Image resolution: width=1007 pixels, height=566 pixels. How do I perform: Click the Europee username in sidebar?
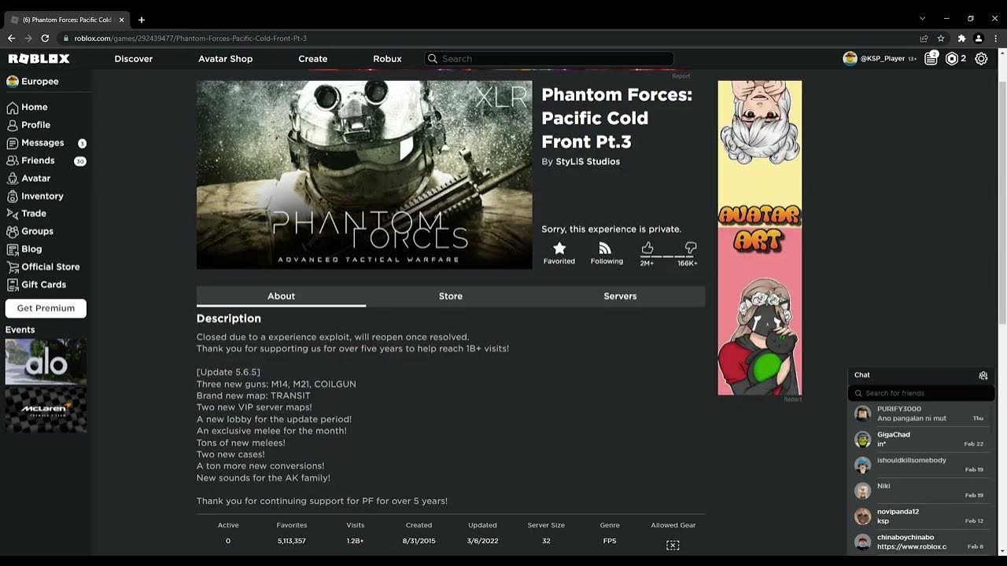click(x=39, y=82)
